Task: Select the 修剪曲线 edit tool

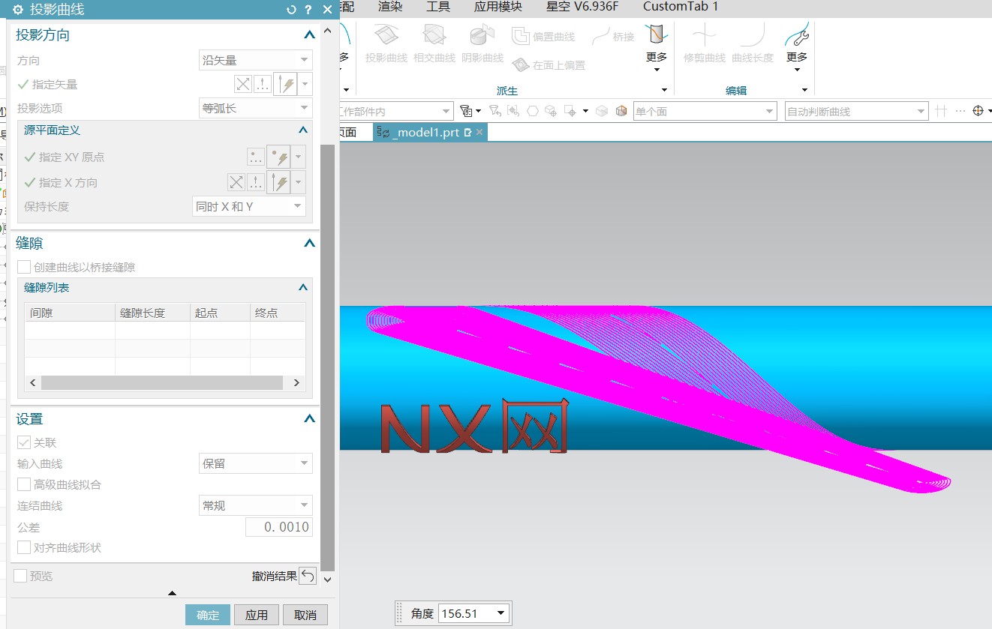Action: click(705, 43)
